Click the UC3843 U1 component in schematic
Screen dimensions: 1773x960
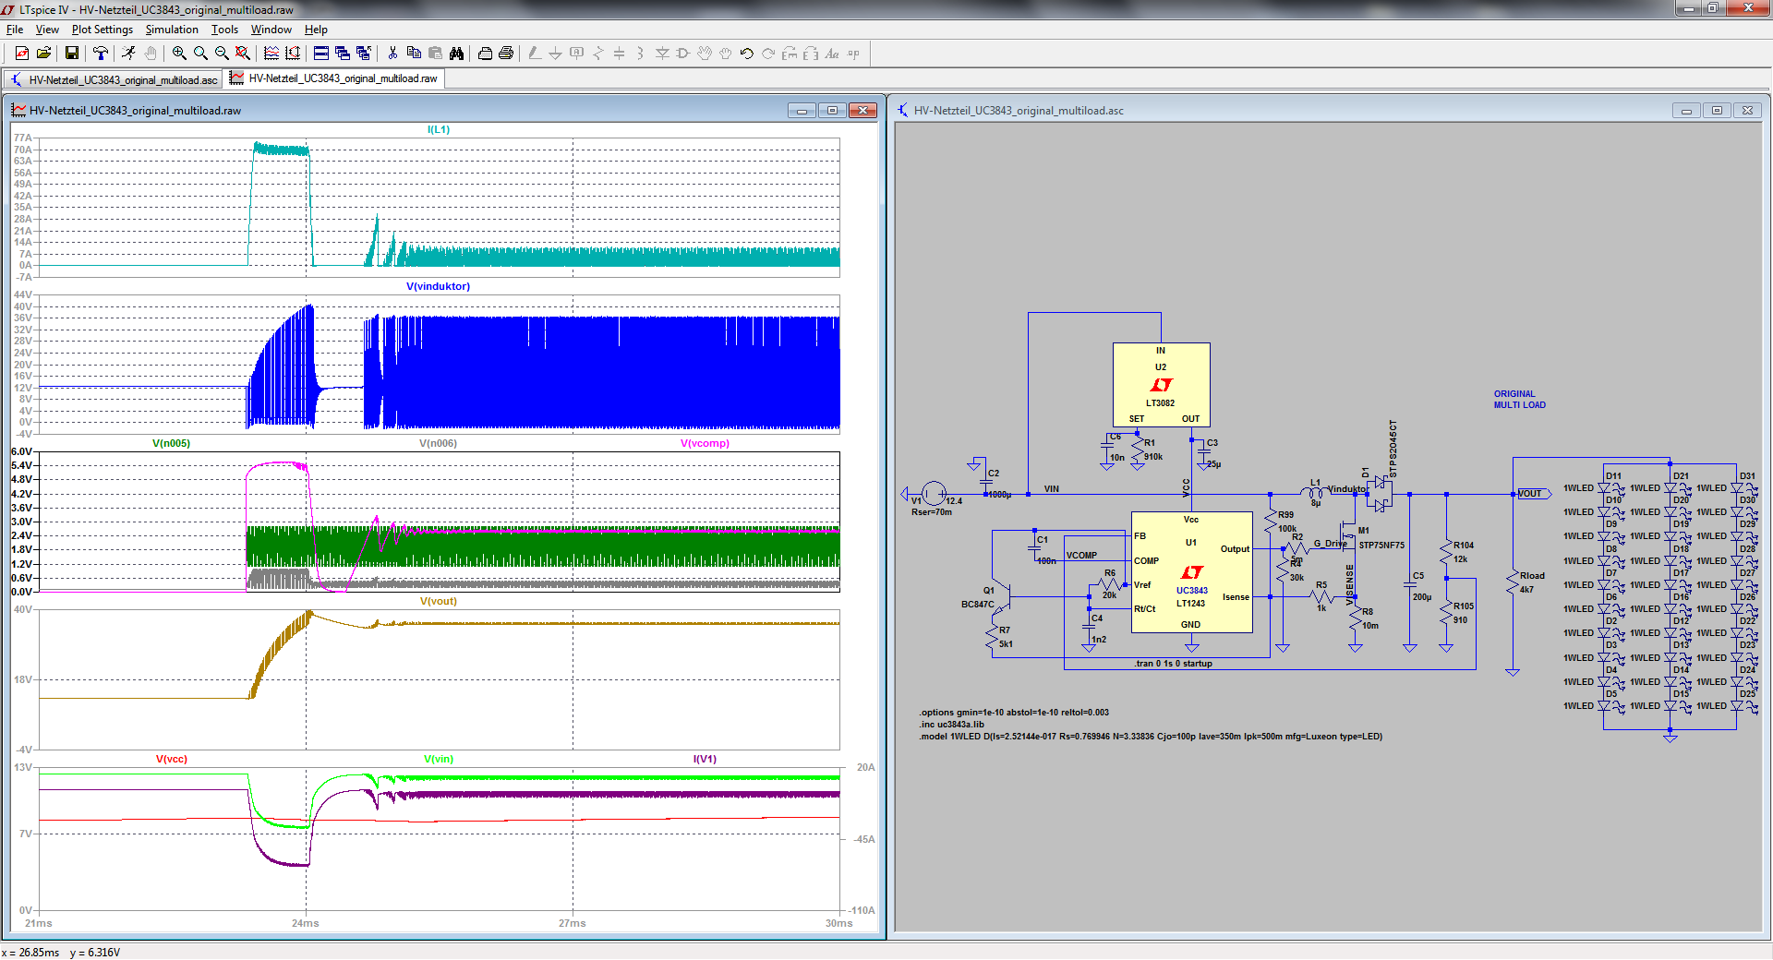1191,572
